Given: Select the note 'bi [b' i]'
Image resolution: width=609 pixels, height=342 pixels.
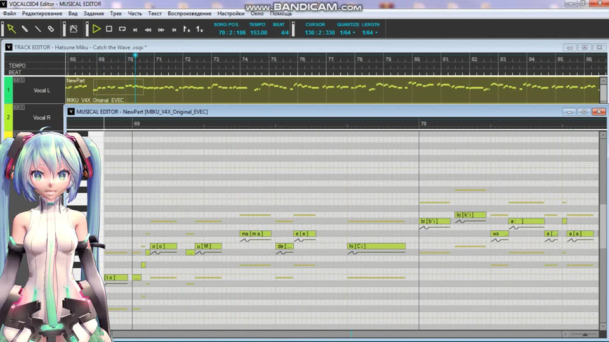Looking at the screenshot, I should tap(435, 221).
